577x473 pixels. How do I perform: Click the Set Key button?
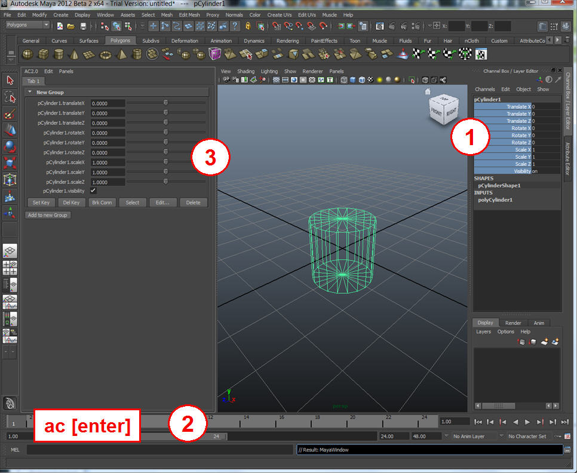click(x=41, y=202)
